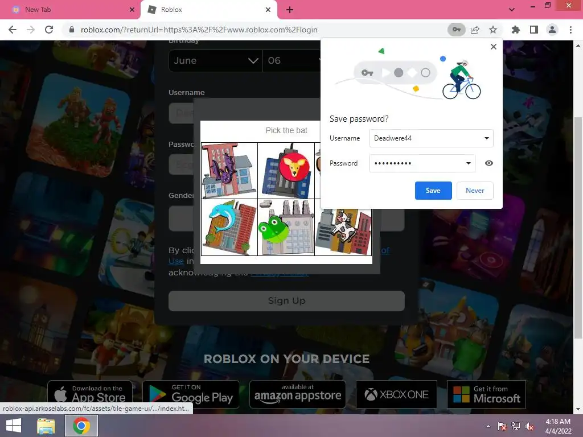The height and width of the screenshot is (437, 583).
Task: Open the password key icon in address bar
Action: 456,30
